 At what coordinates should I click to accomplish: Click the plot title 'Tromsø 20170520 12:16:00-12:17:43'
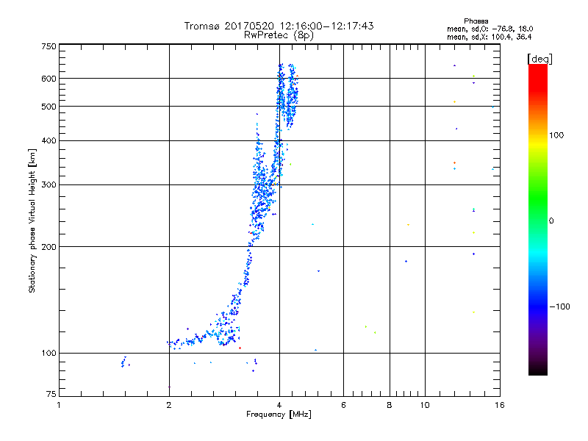(279, 26)
